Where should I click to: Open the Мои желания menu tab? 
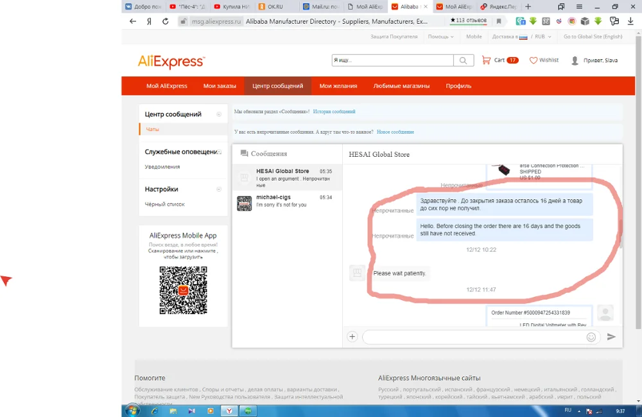click(338, 86)
